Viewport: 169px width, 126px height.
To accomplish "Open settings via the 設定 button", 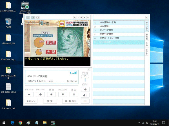I will point(50,101).
